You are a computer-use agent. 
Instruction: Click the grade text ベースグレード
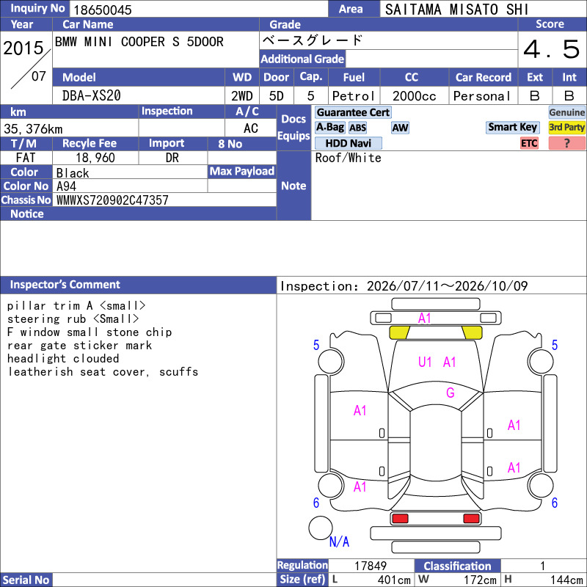(313, 40)
